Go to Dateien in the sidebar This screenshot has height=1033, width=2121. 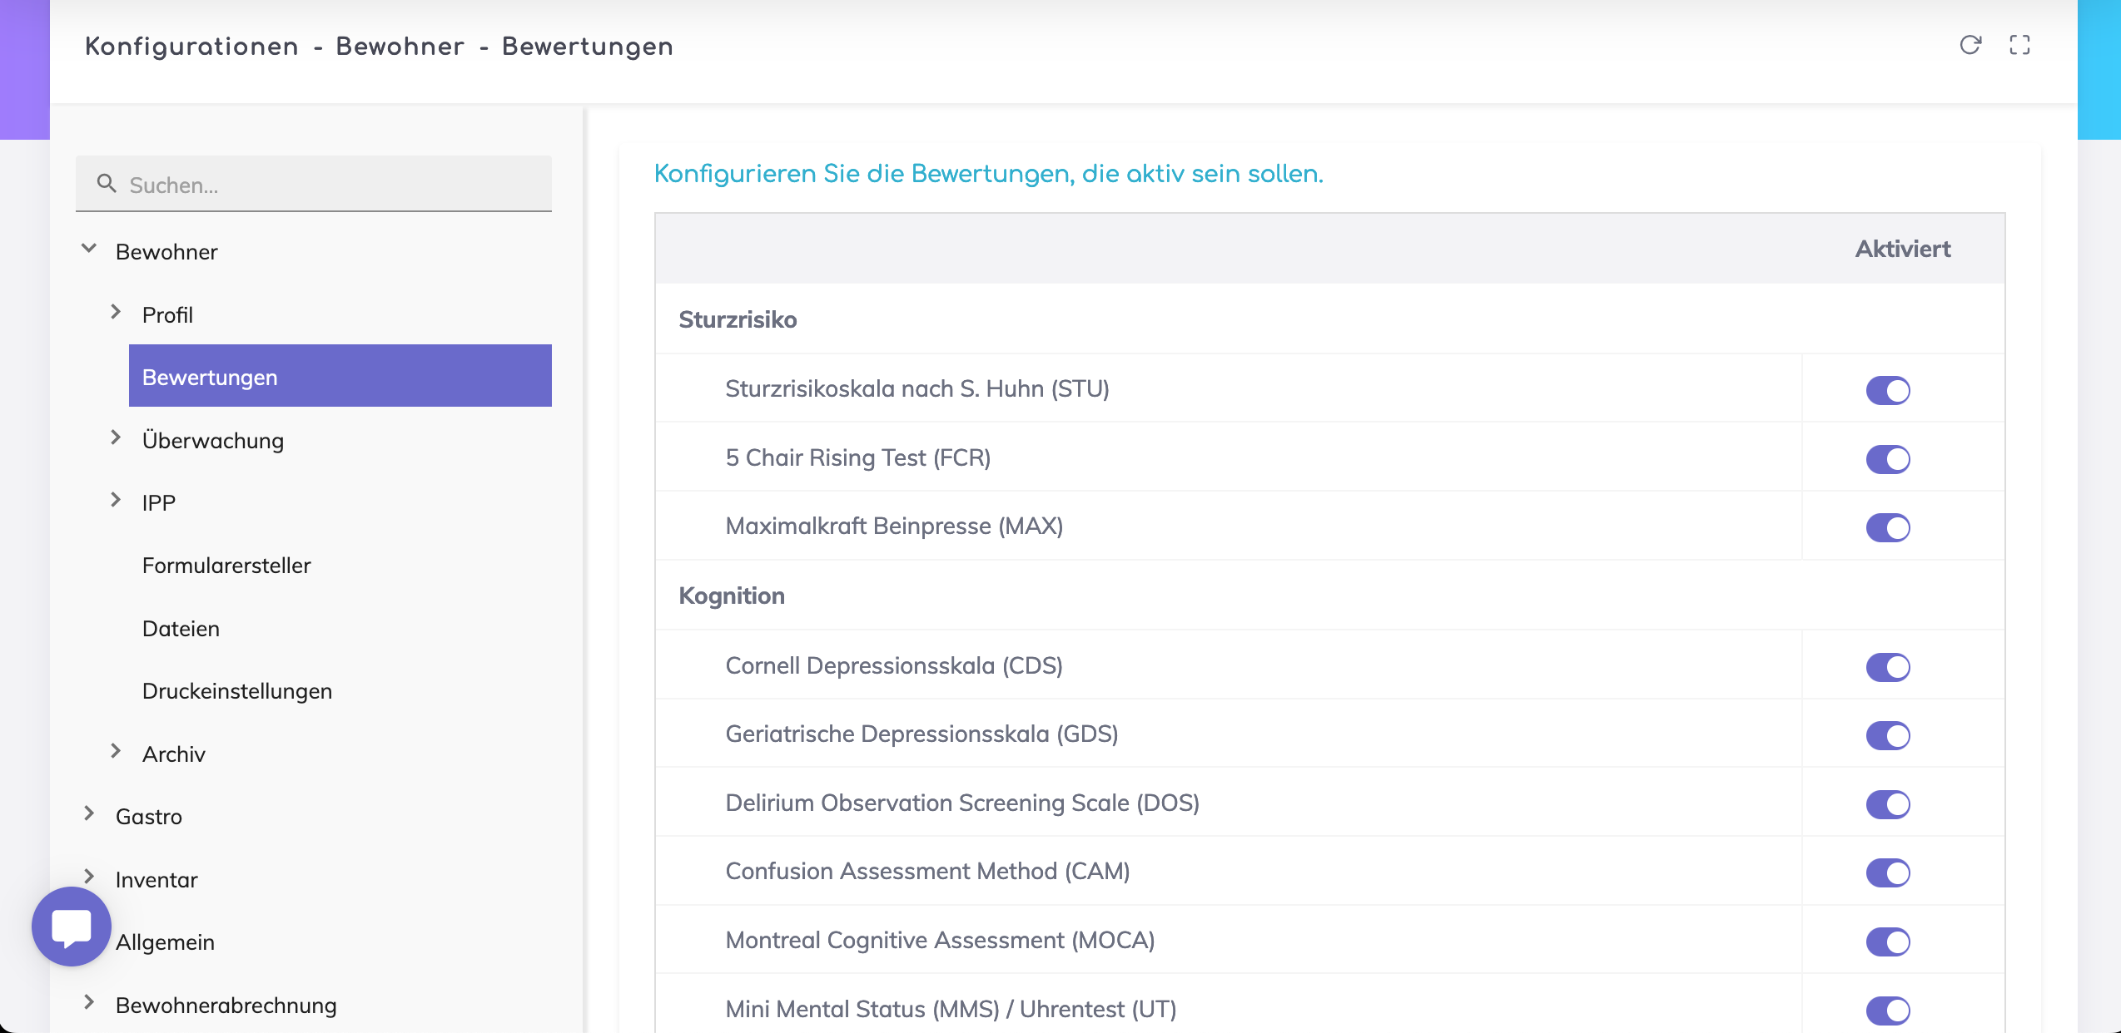tap(181, 629)
